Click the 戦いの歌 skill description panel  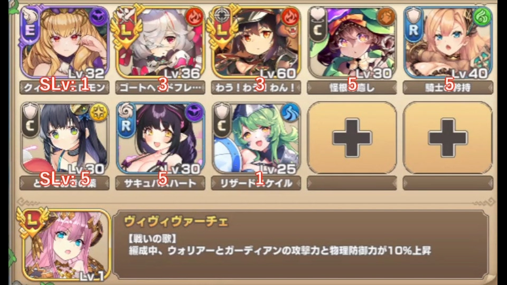pyautogui.click(x=301, y=244)
